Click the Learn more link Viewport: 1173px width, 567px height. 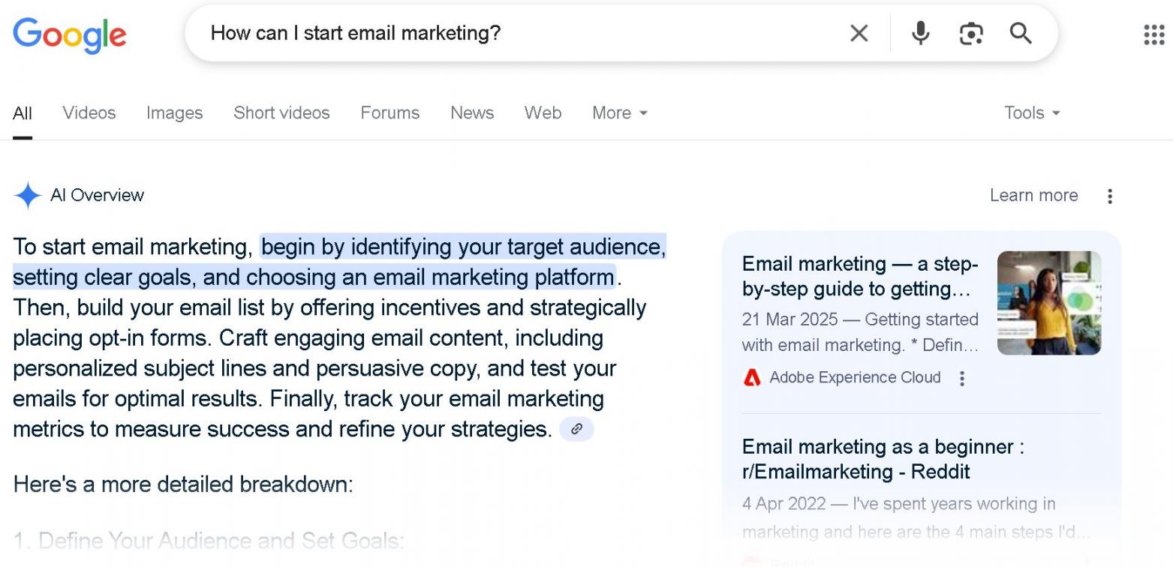point(1033,195)
